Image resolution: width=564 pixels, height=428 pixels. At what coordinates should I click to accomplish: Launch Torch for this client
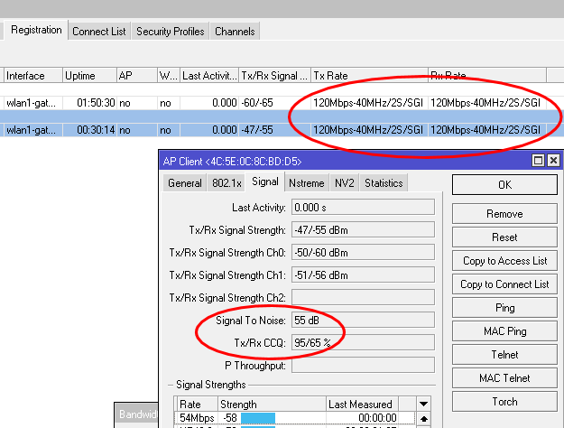pos(504,402)
